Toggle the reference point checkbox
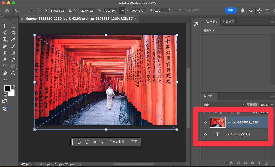275x167 pixels. click(x=31, y=10)
